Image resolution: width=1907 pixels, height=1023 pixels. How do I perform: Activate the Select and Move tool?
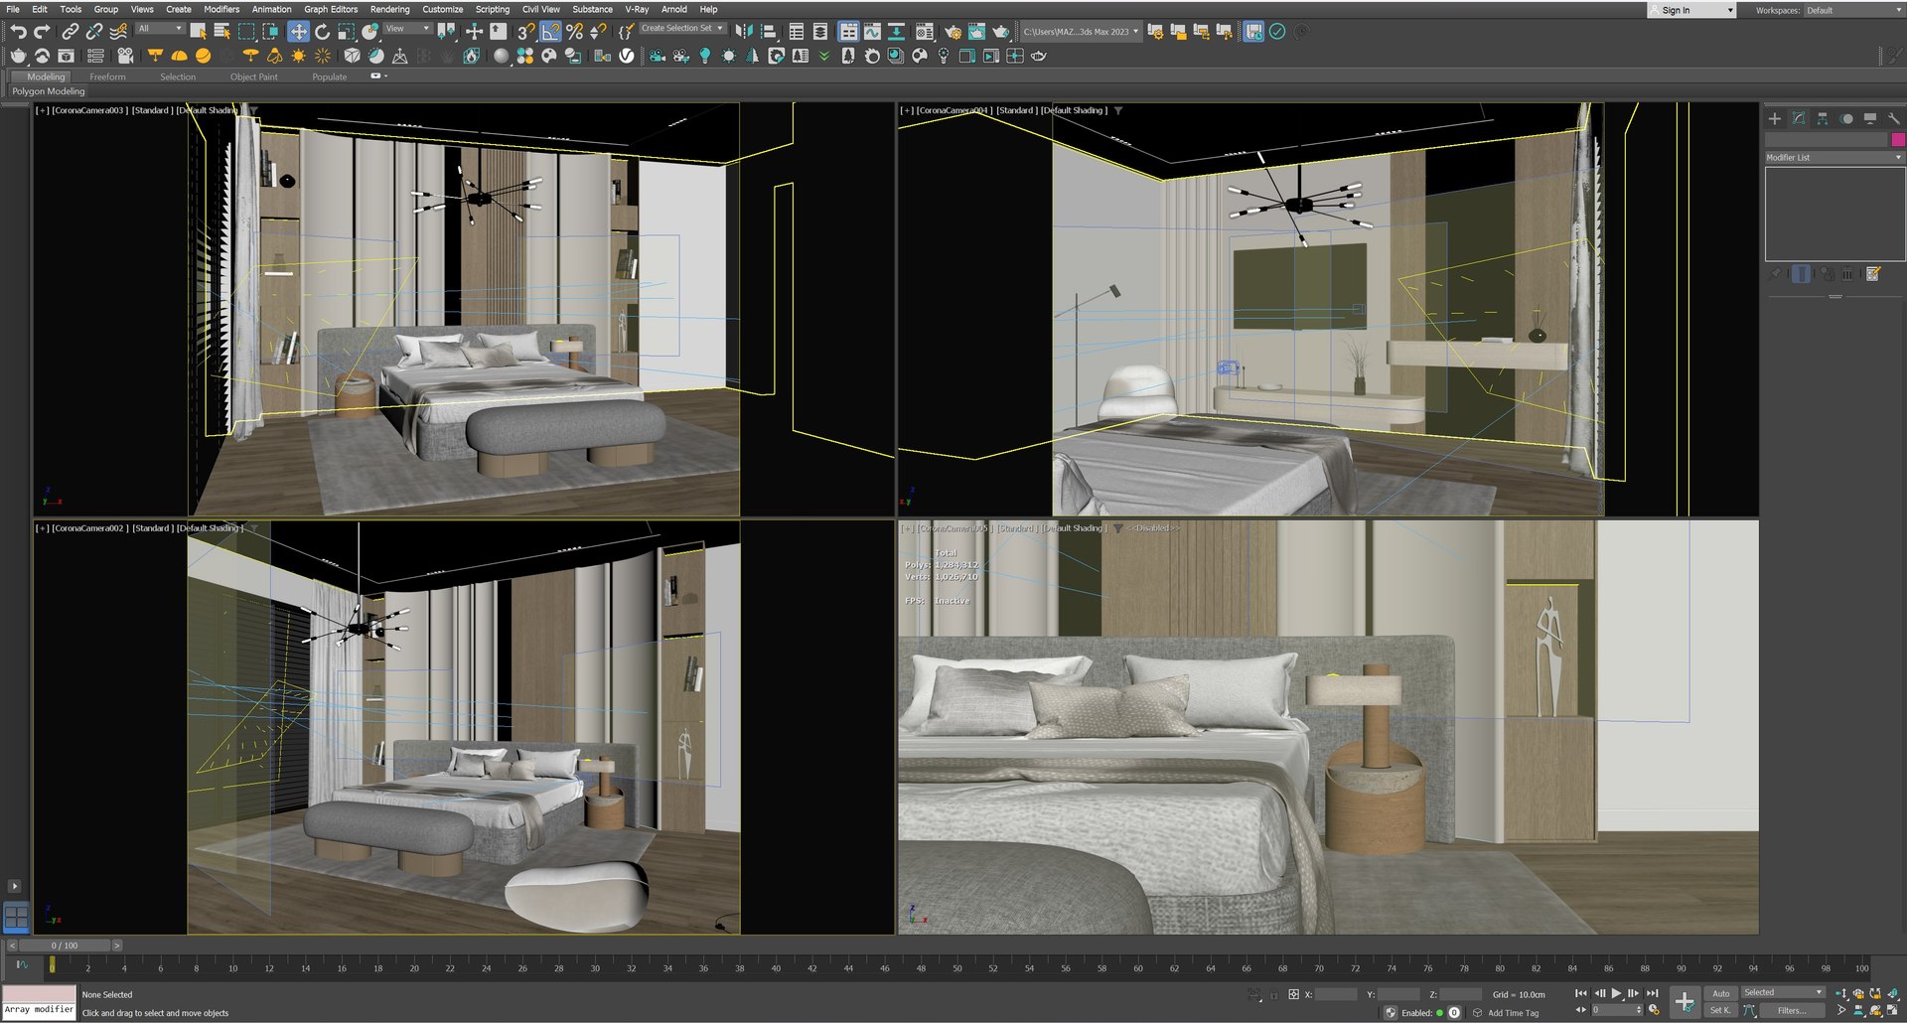tap(298, 32)
